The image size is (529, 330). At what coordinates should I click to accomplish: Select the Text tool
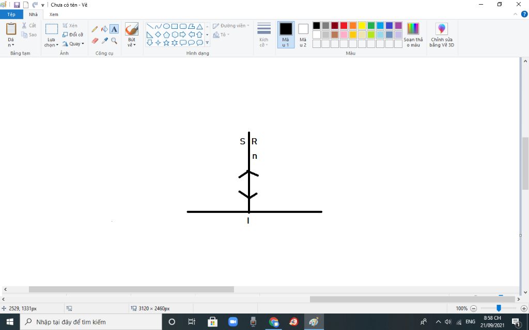114,29
